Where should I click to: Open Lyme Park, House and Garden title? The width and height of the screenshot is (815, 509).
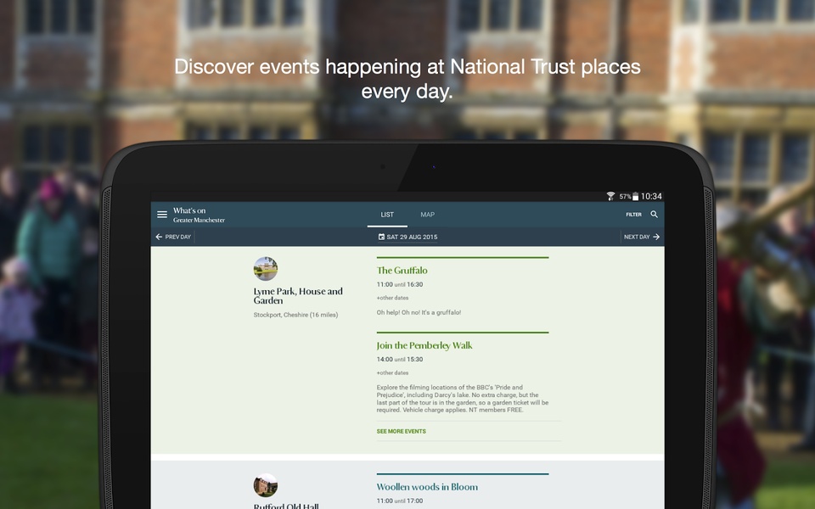pyautogui.click(x=298, y=295)
